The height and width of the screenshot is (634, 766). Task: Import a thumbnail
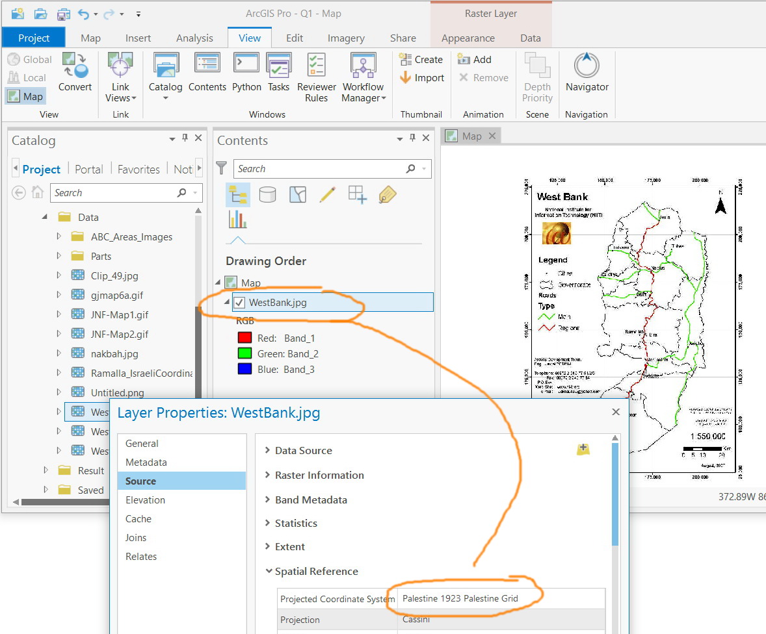point(422,77)
